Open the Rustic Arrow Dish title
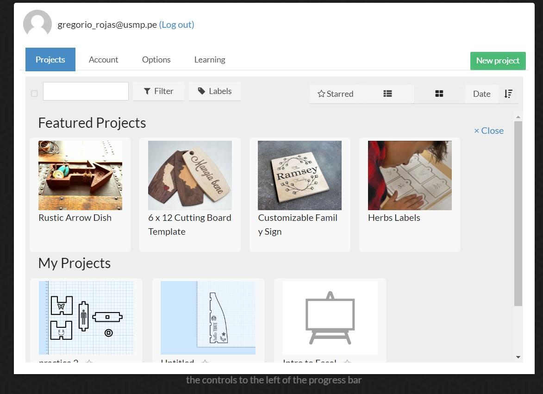543x394 pixels. point(75,218)
